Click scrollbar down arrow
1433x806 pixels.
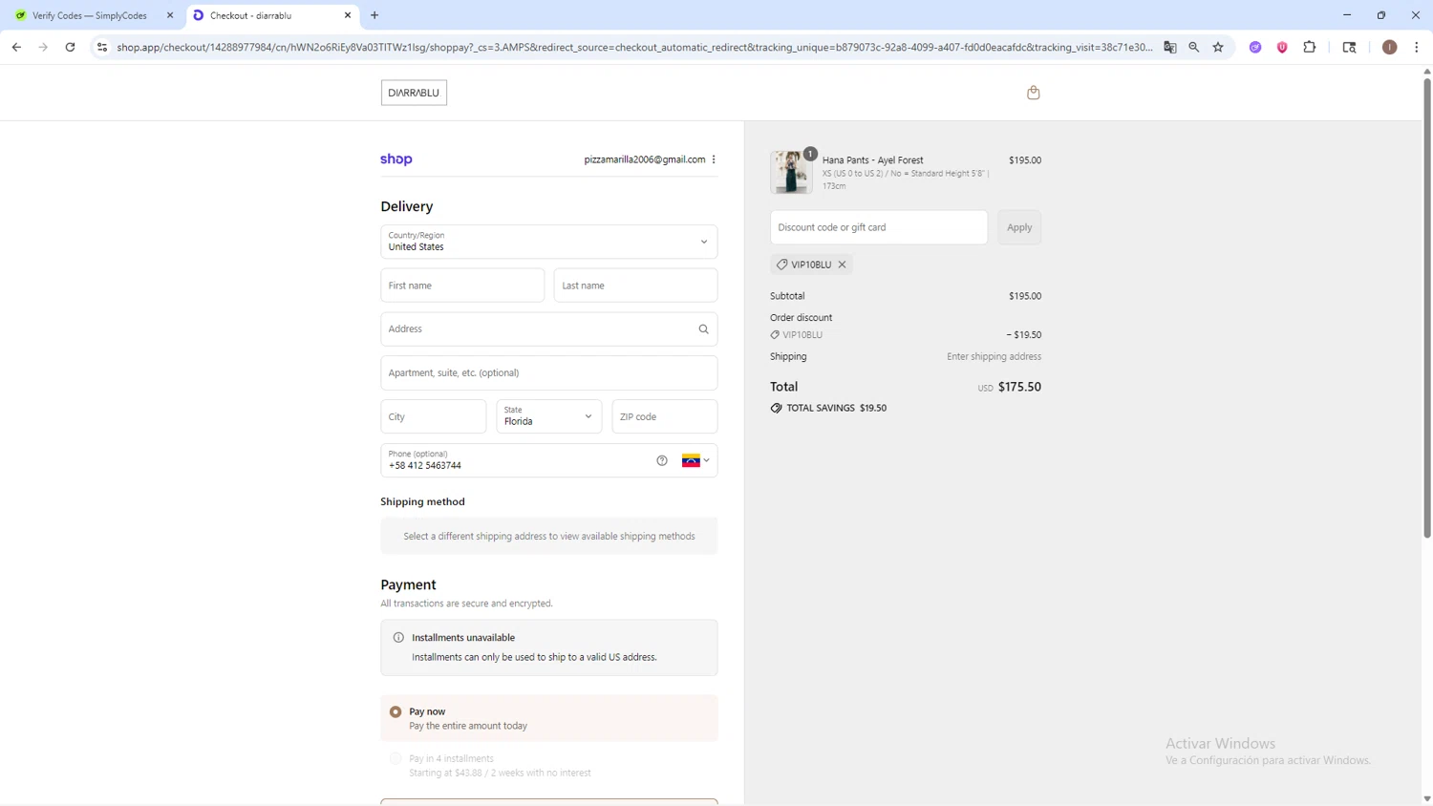(1427, 798)
